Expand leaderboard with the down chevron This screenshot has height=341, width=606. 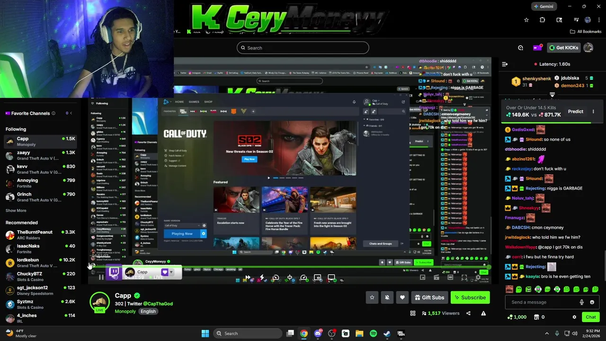(552, 95)
